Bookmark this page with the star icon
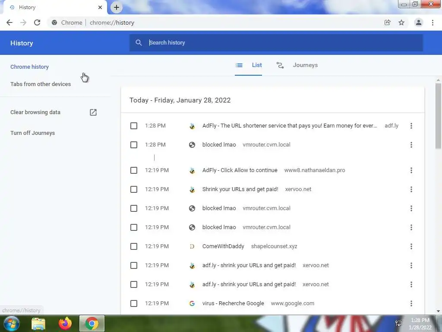The height and width of the screenshot is (332, 442). tap(401, 22)
